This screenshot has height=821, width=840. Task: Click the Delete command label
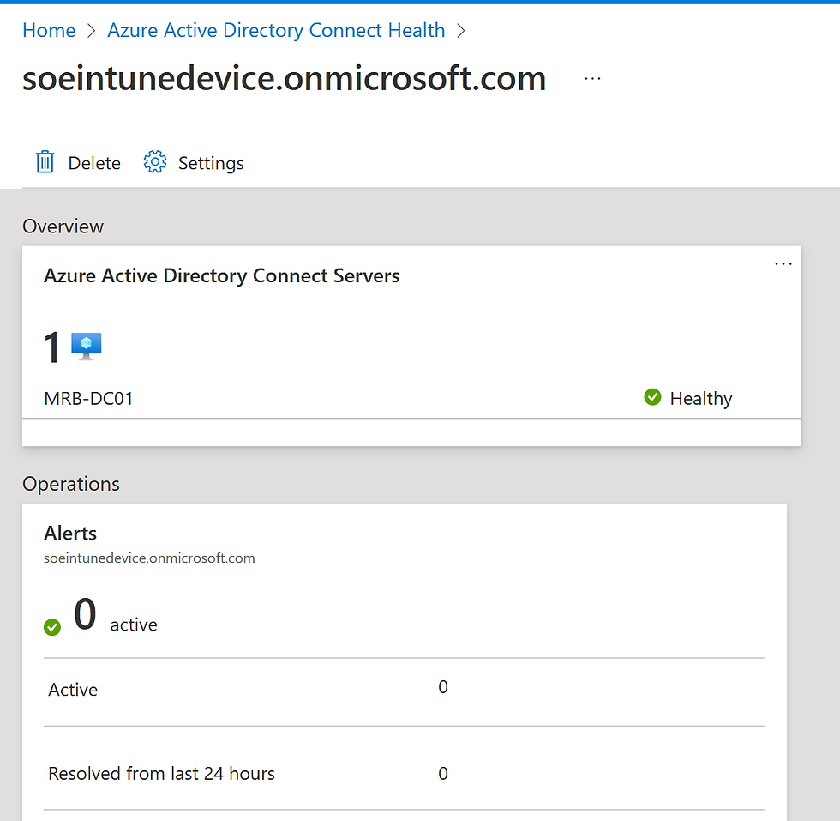tap(94, 163)
